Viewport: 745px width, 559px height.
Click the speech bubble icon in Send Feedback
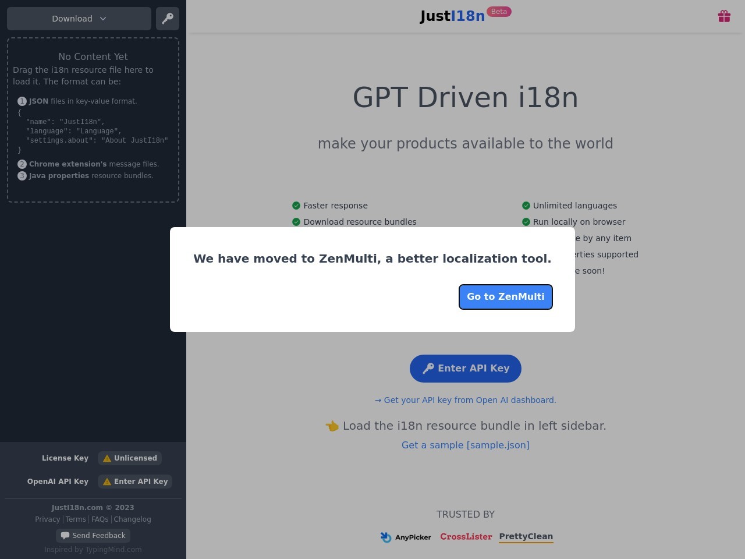click(65, 536)
